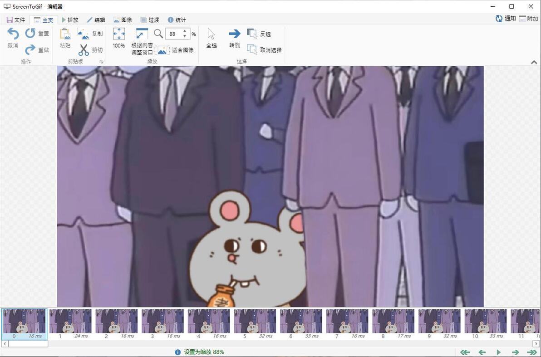This screenshot has width=541, height=357.
Task: Click the status text 设置为缩放 88%
Action: click(204, 352)
